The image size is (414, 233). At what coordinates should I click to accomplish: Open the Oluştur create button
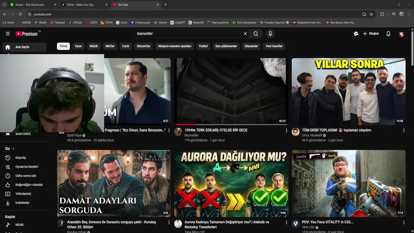coord(371,34)
